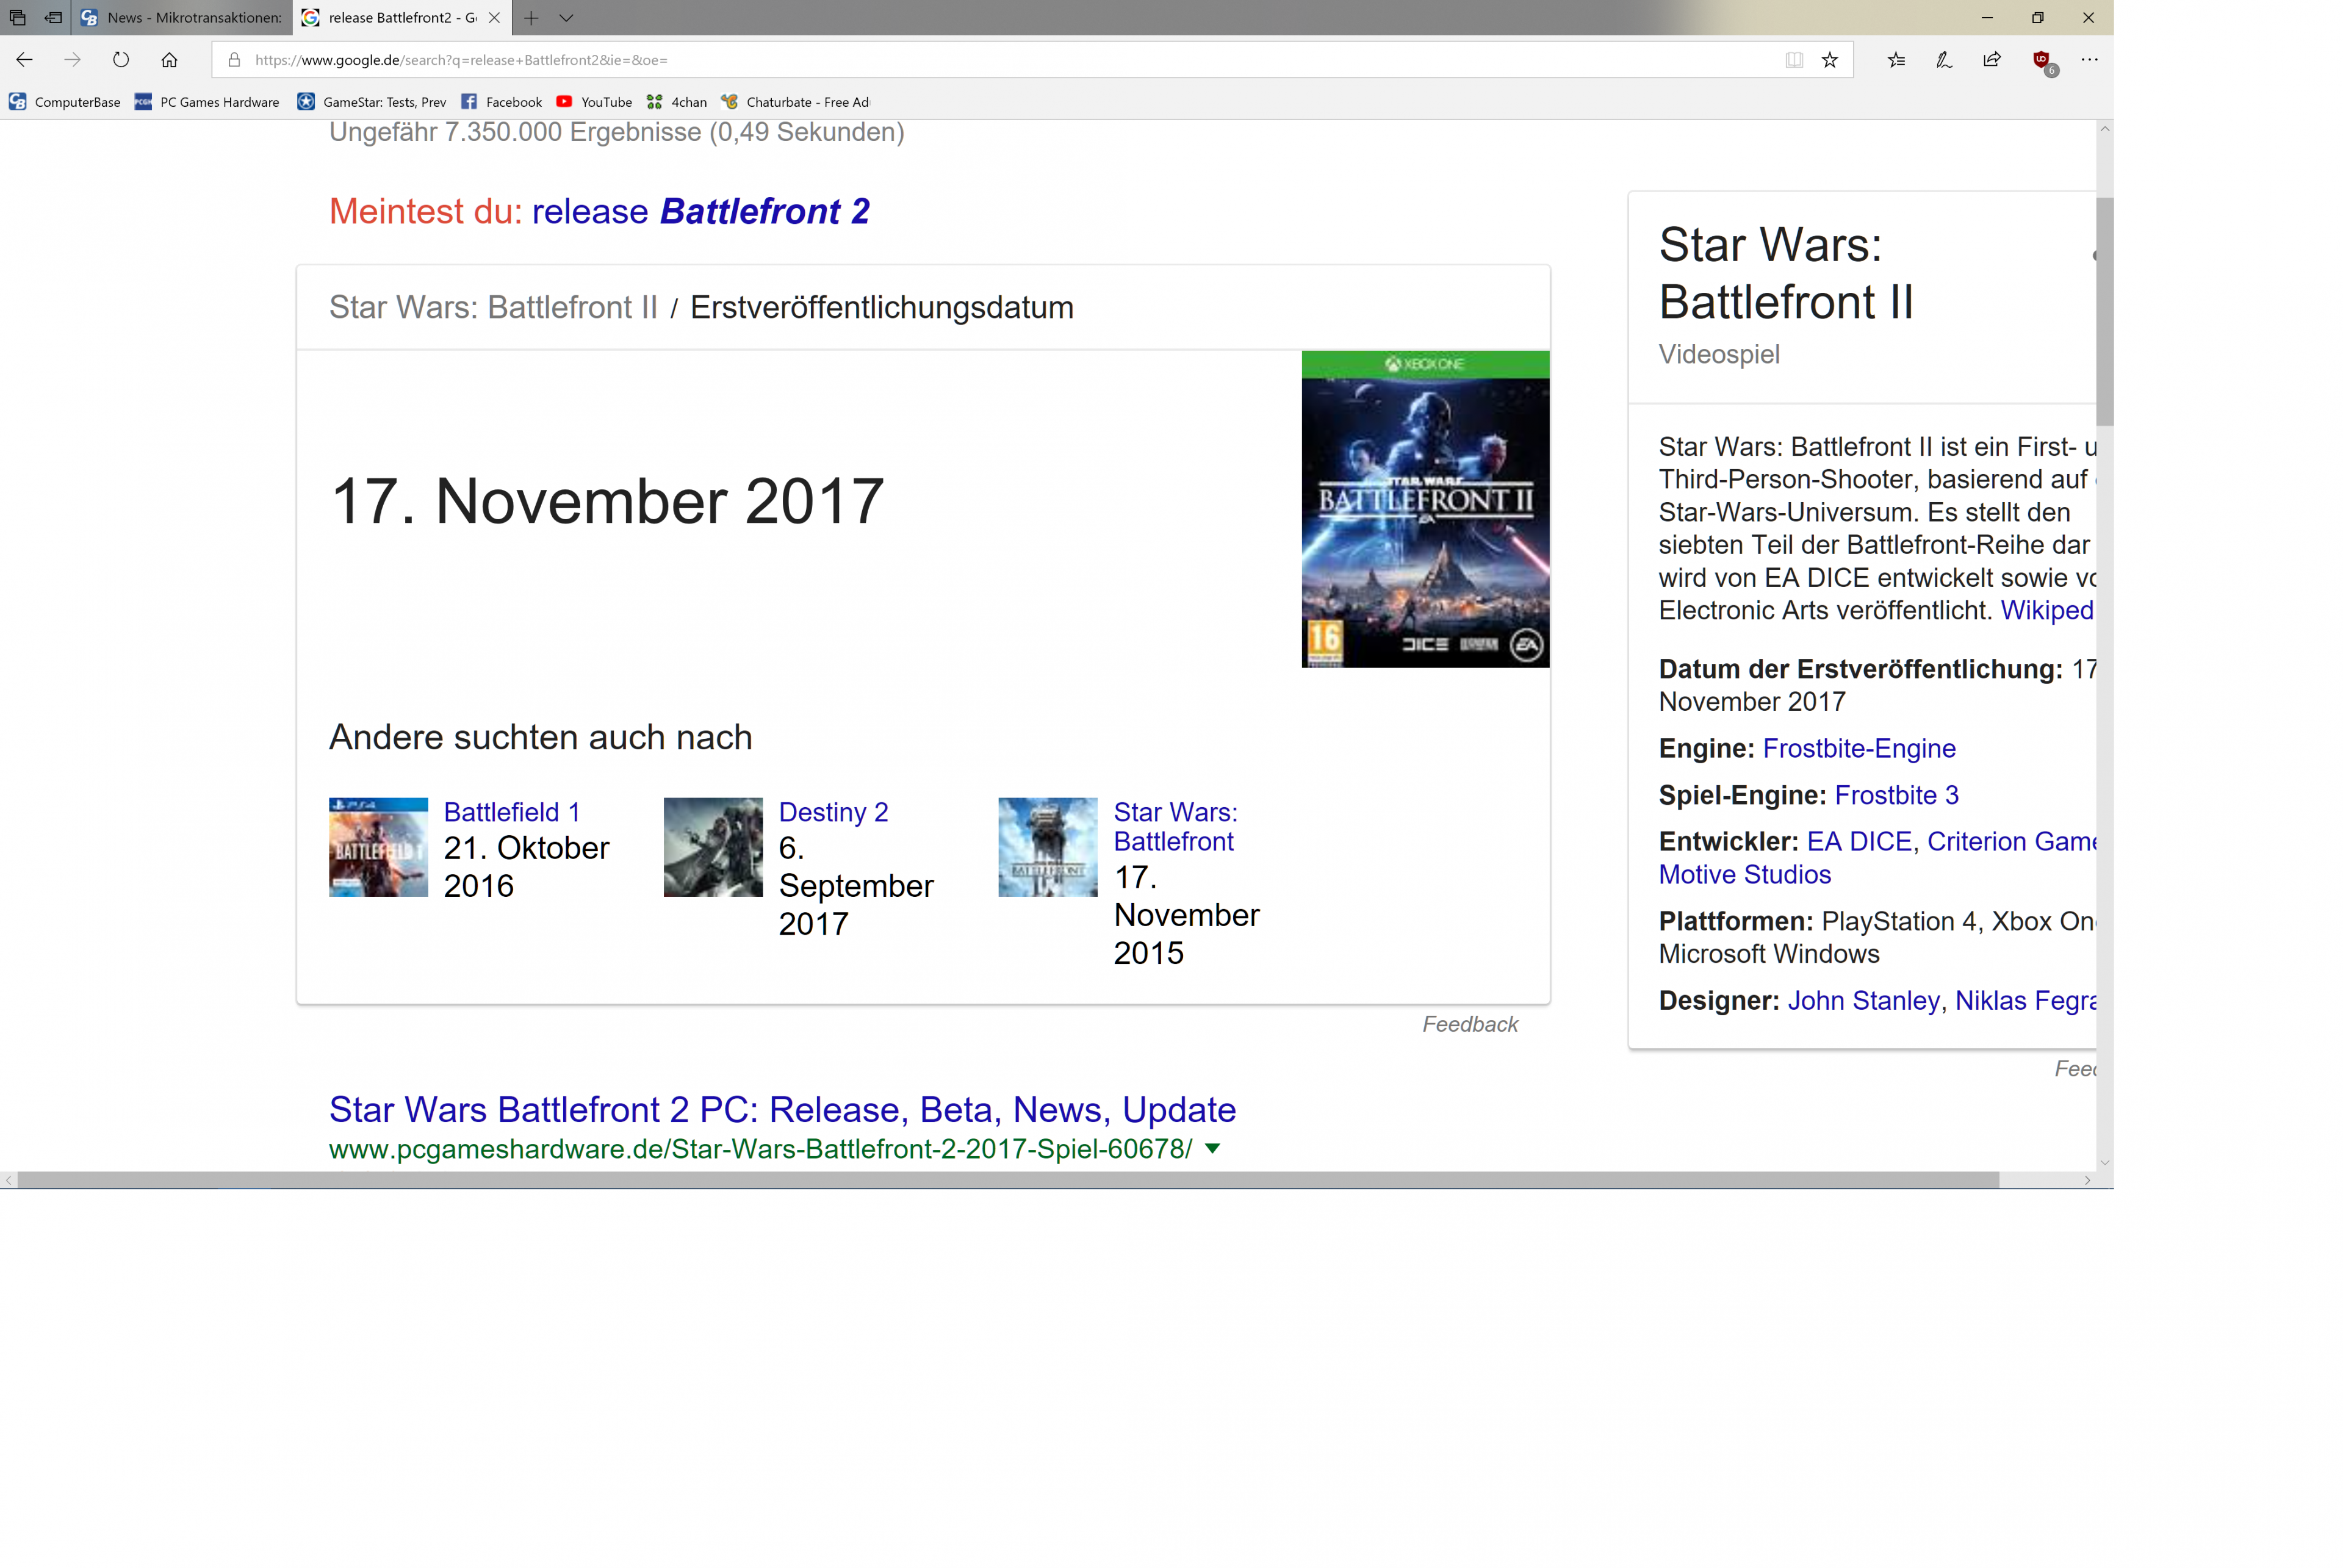Add page to favorites with star icon
Screen dimensions: 2343x1568
[1829, 60]
